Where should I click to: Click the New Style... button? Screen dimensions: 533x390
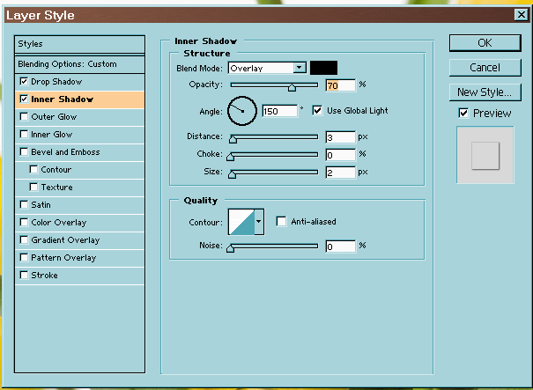coord(485,92)
